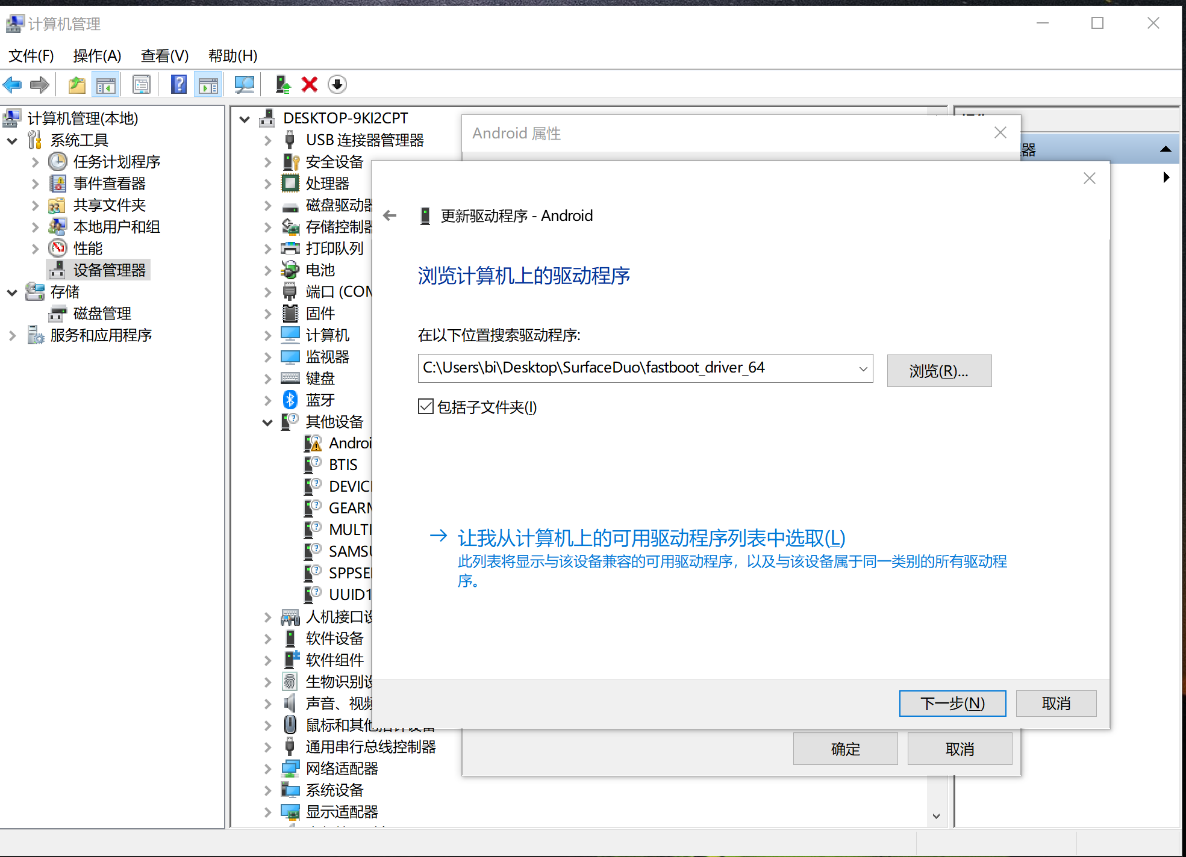
Task: Click the show/hide console tree toolbar icon
Action: click(105, 84)
